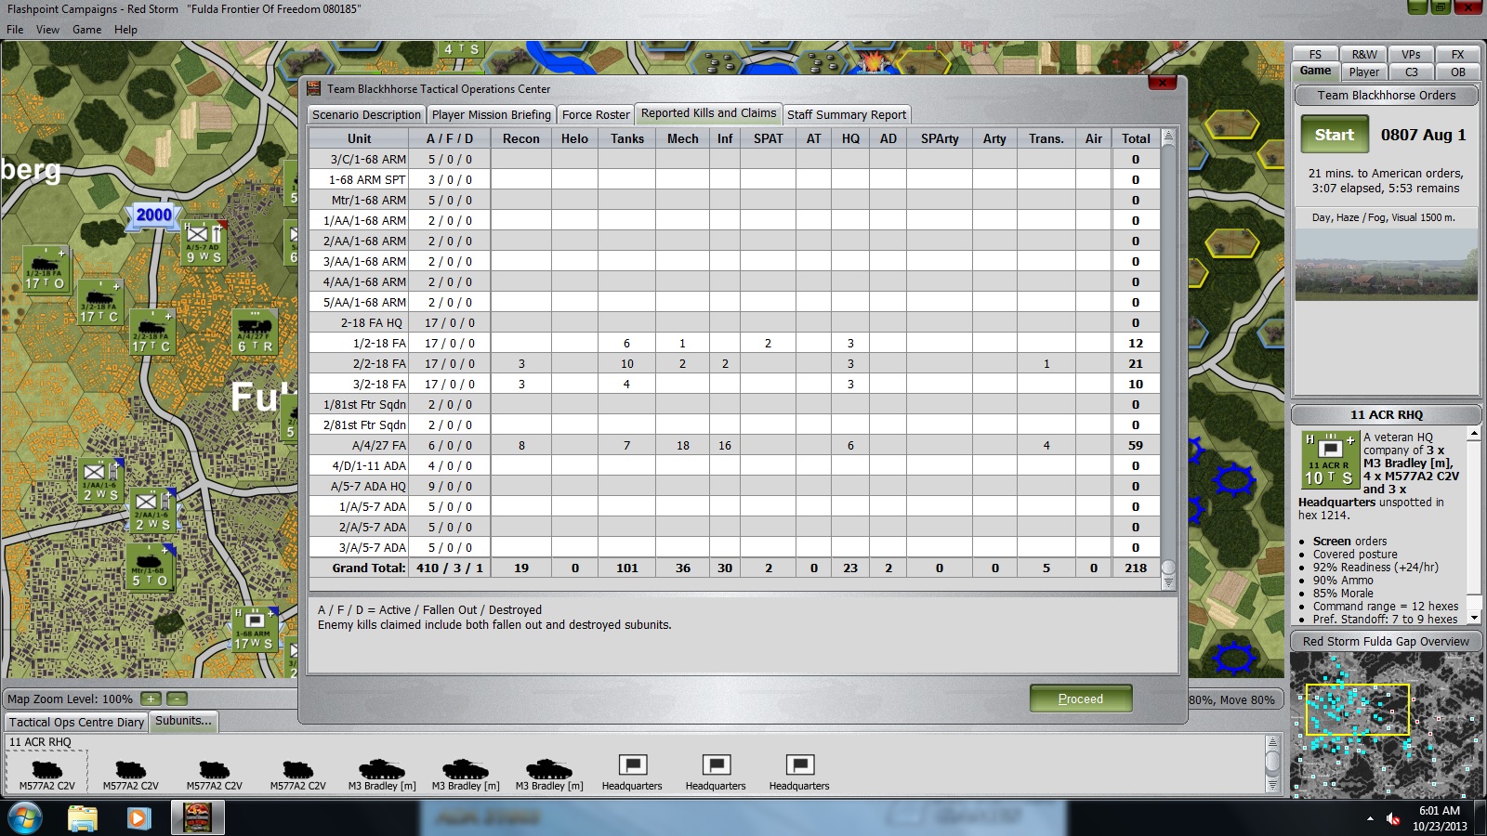Click the weather landscape picture
The width and height of the screenshot is (1487, 836).
1386,265
